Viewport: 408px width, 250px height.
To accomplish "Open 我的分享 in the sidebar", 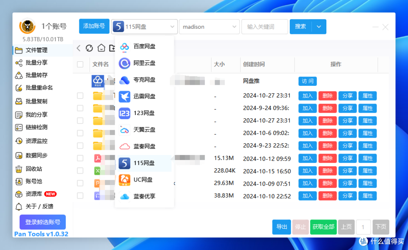I will coord(43,115).
